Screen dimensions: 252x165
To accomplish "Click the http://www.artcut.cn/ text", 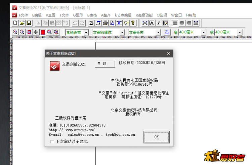I will click(72, 130).
